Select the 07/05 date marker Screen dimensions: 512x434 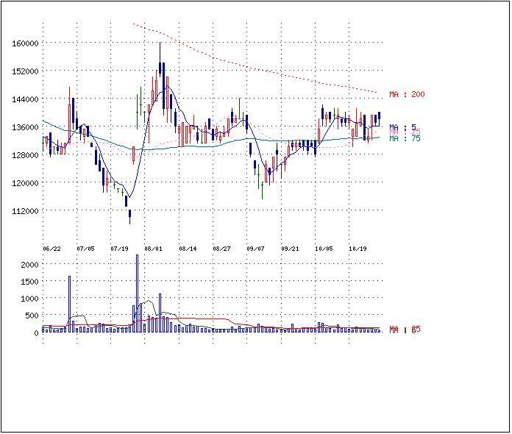click(85, 249)
